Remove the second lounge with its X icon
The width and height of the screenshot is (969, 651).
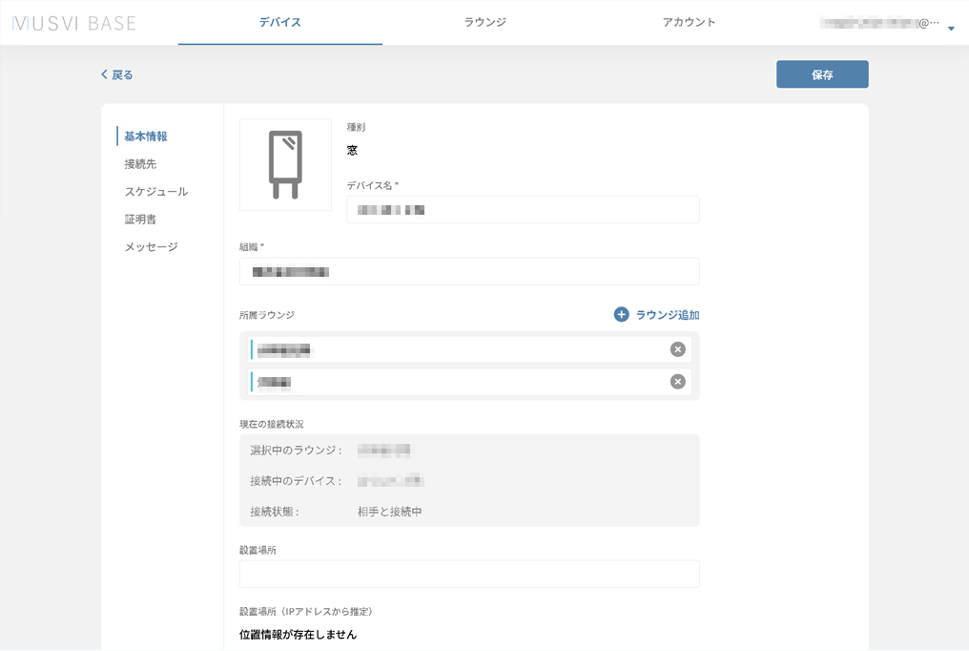(677, 382)
